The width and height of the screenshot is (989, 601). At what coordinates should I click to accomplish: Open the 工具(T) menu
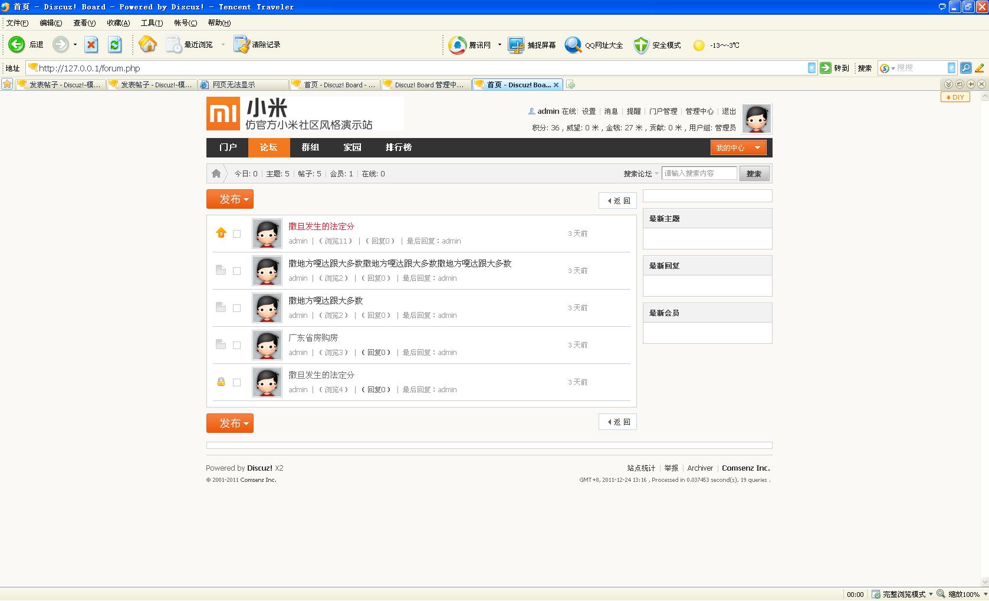pyautogui.click(x=152, y=23)
